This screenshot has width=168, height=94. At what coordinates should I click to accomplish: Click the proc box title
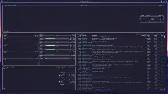[79, 34]
